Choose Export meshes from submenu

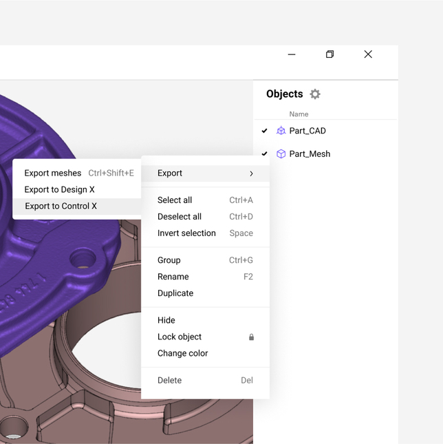pyautogui.click(x=53, y=173)
